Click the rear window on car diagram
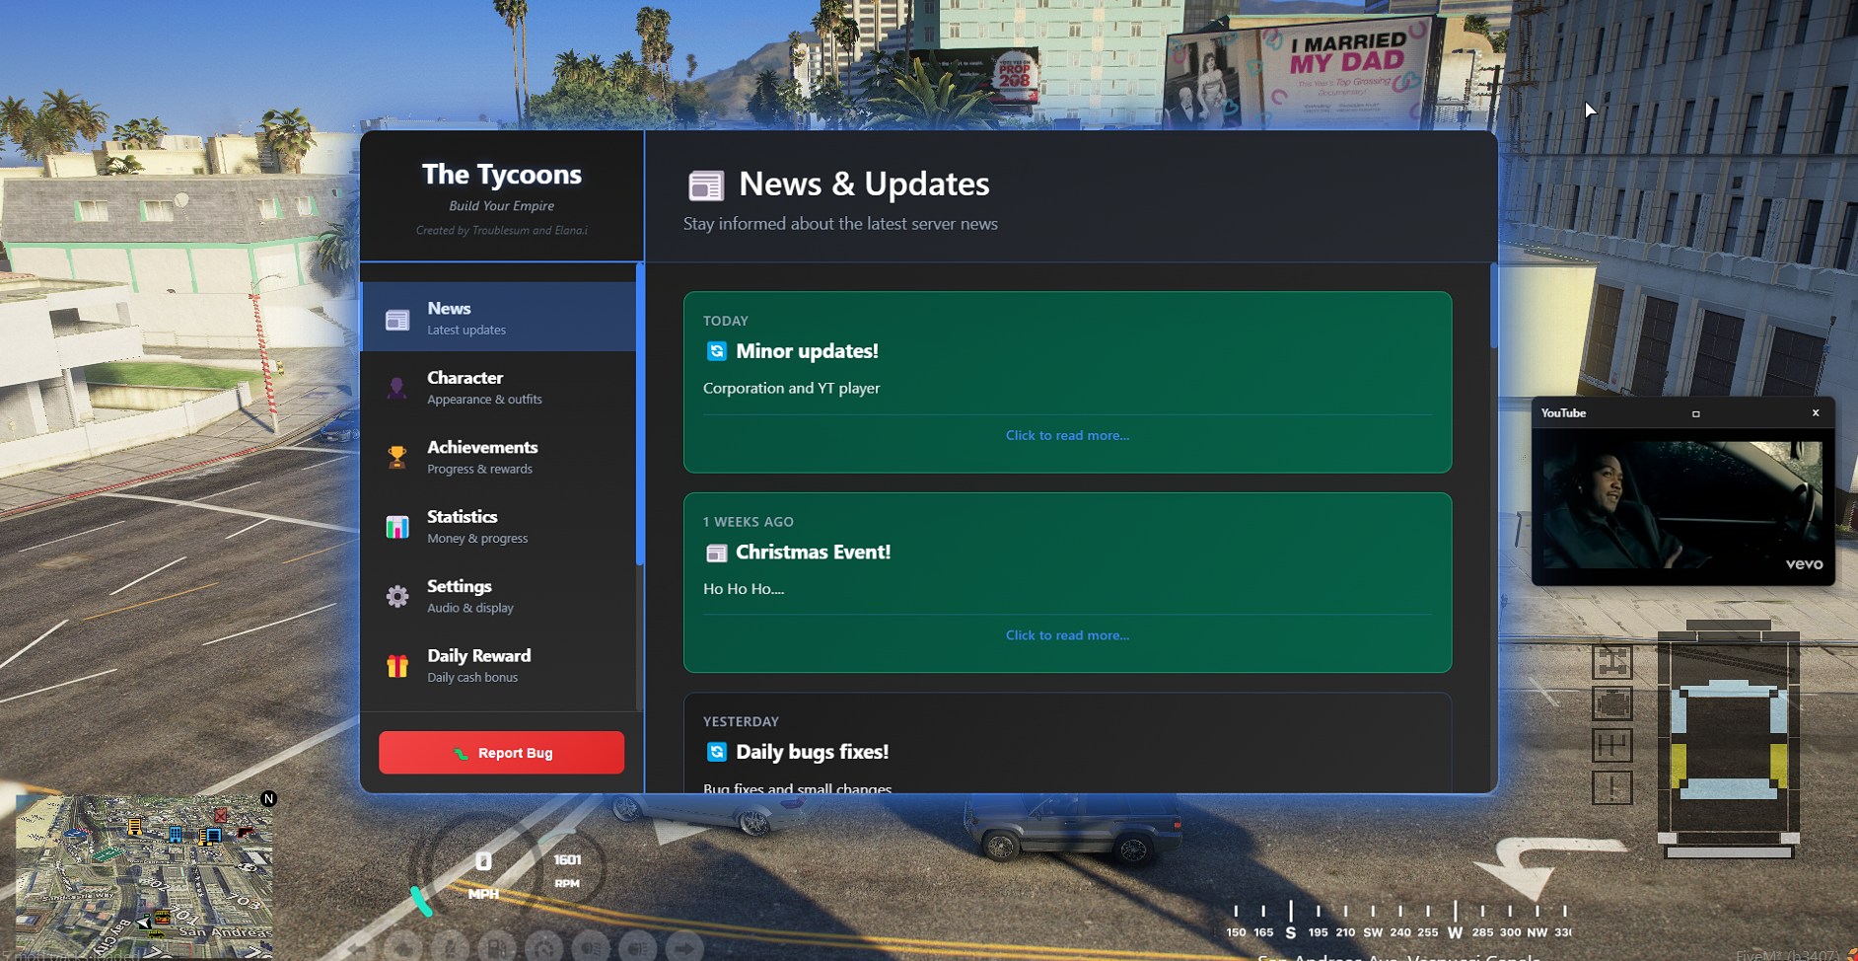The height and width of the screenshot is (961, 1858). pos(1729,788)
